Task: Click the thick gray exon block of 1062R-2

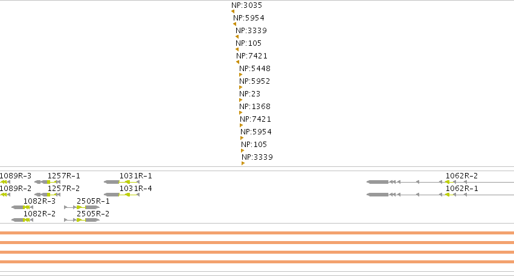Action: pyautogui.click(x=377, y=182)
